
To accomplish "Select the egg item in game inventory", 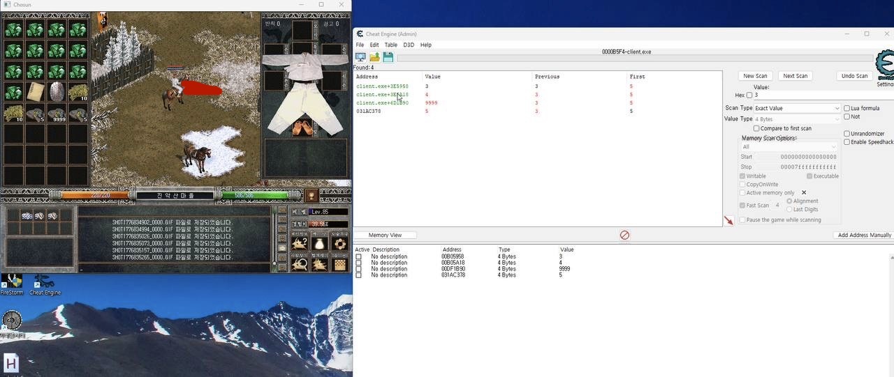I will 57,91.
